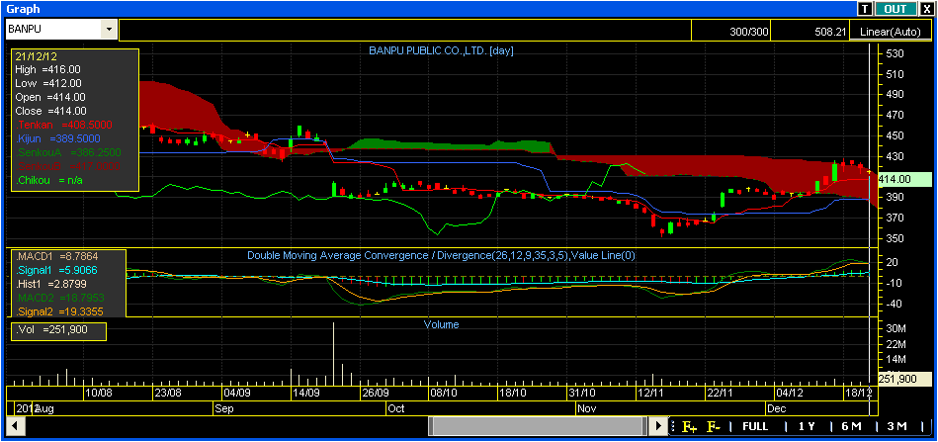Click the 04/12 date axis label
This screenshot has height=442, width=938.
click(789, 393)
